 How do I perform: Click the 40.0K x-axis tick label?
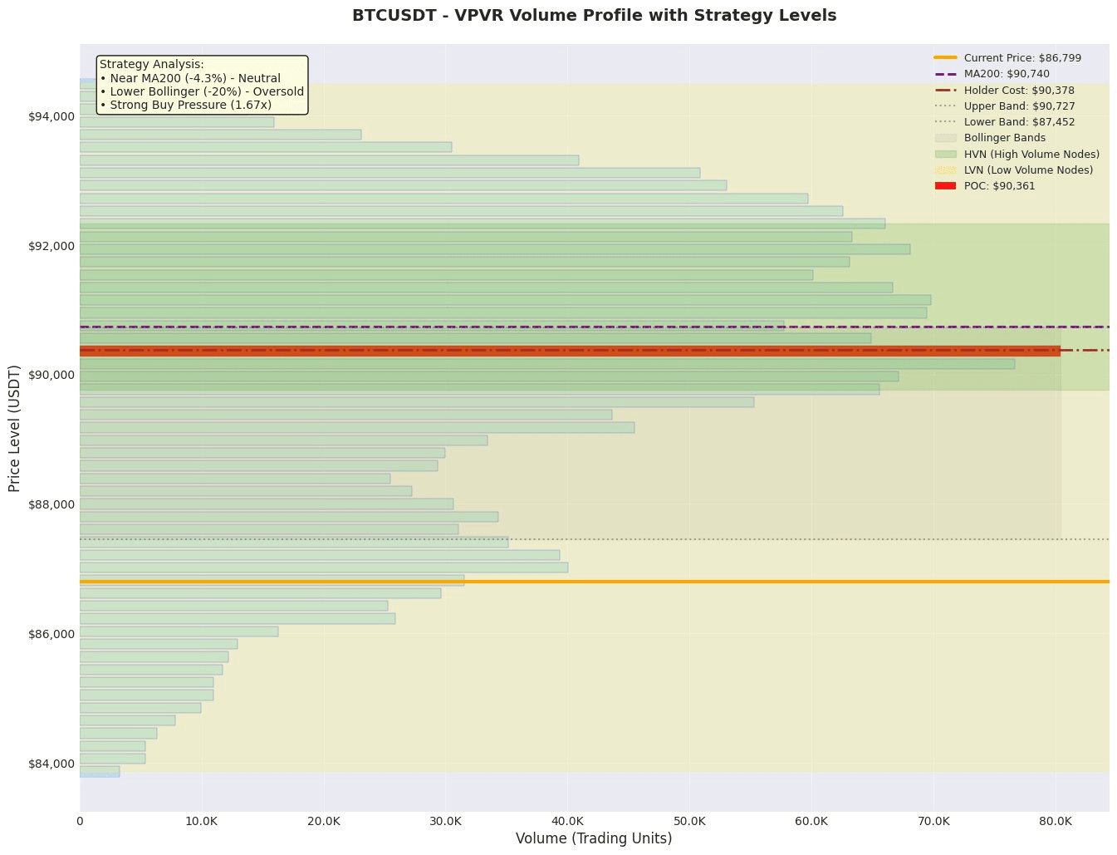(567, 821)
